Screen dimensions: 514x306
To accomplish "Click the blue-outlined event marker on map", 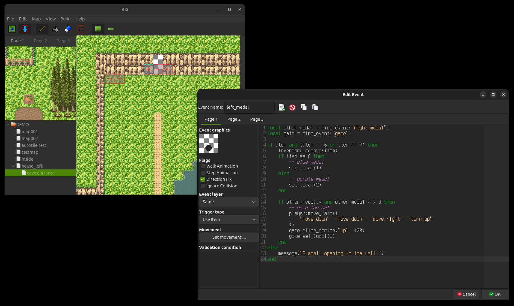I will pos(149,69).
